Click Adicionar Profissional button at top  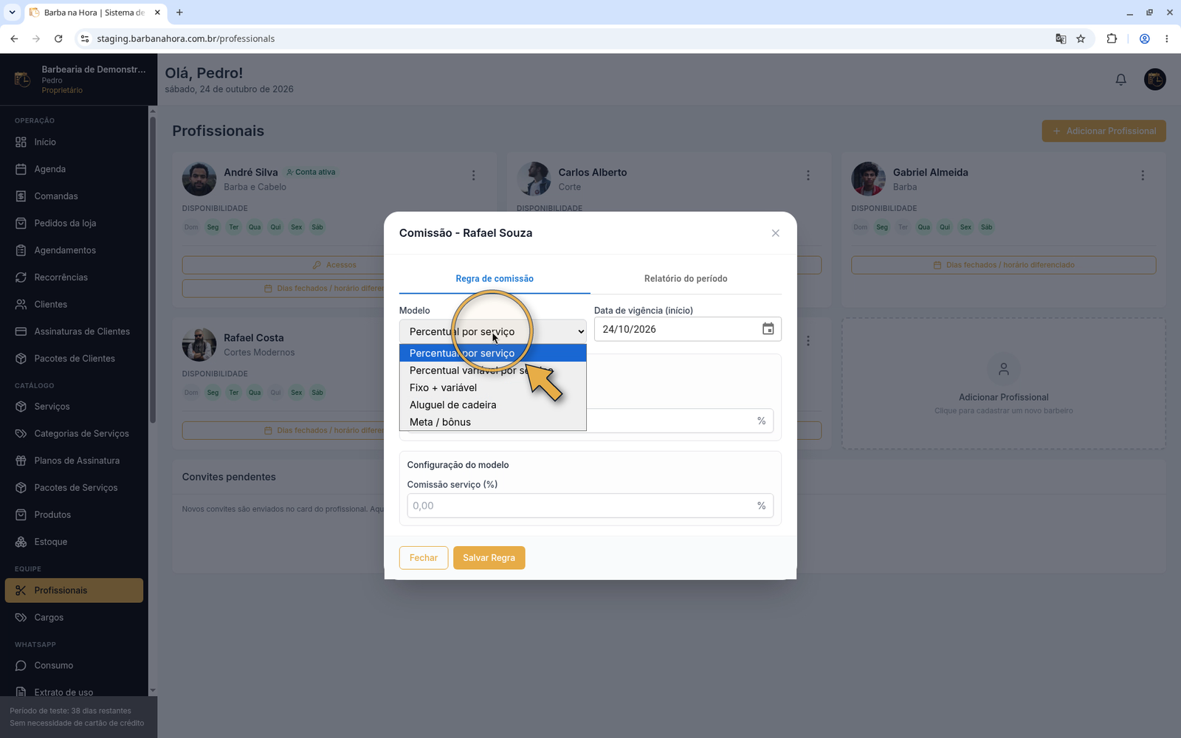click(1103, 131)
